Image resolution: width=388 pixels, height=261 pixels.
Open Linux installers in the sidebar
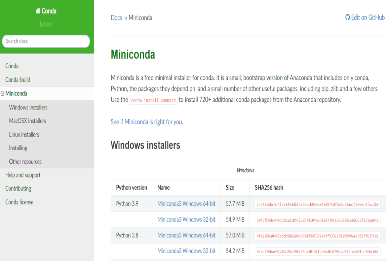[x=24, y=134]
